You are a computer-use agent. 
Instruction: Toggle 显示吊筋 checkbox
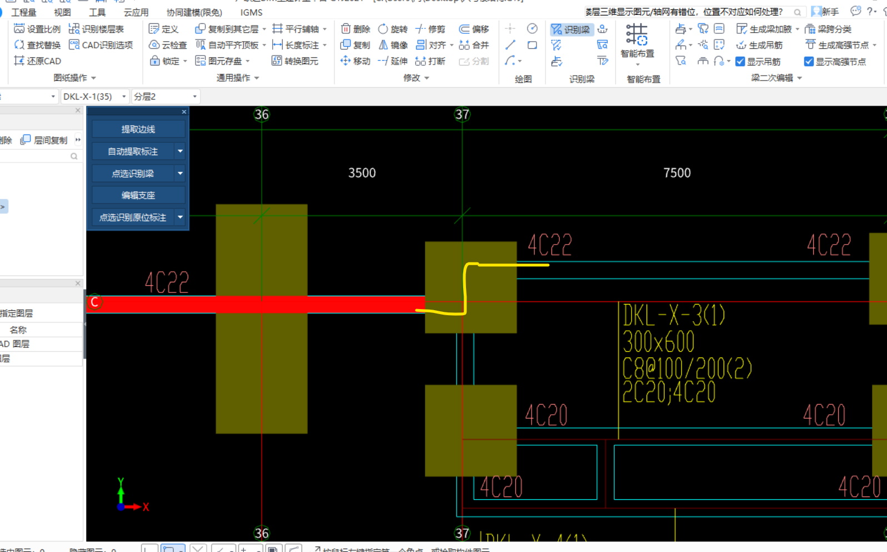pyautogui.click(x=740, y=62)
